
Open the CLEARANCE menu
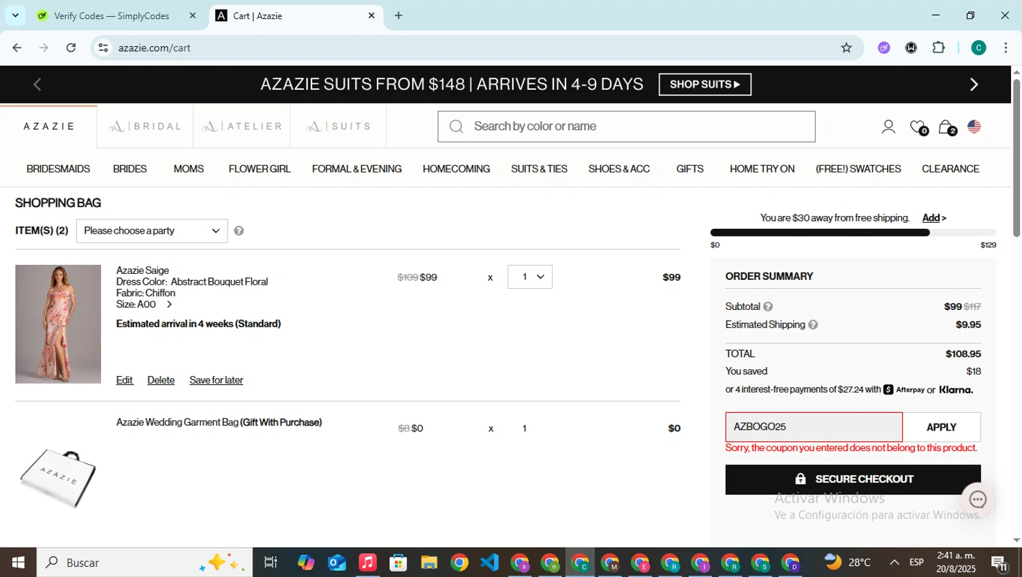point(950,169)
